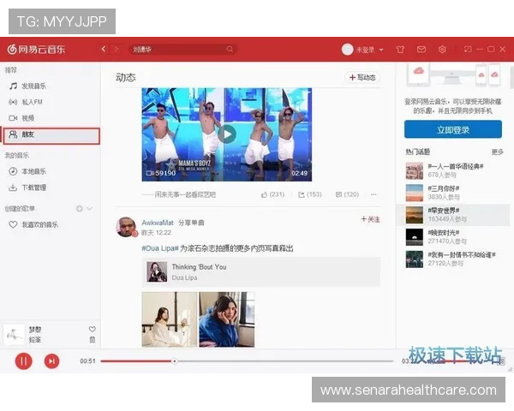Open topic #早安世界#

point(444,210)
